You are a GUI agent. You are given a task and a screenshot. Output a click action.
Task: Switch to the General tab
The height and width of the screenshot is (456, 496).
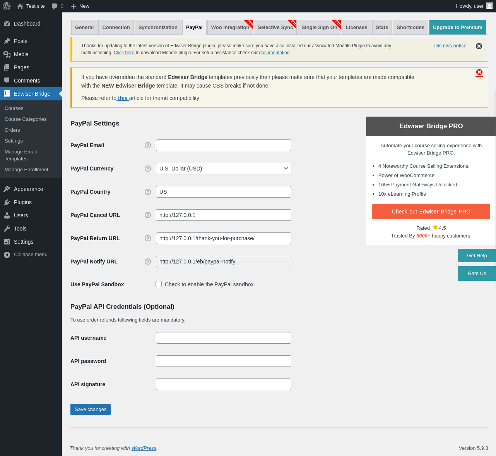pyautogui.click(x=84, y=28)
